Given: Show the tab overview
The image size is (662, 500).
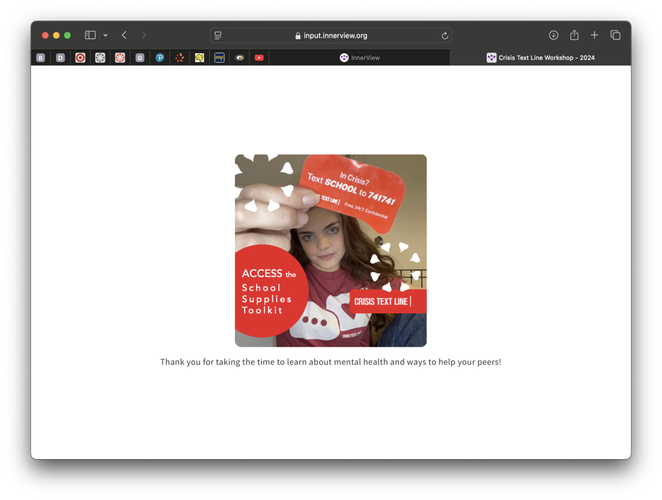Looking at the screenshot, I should (615, 35).
